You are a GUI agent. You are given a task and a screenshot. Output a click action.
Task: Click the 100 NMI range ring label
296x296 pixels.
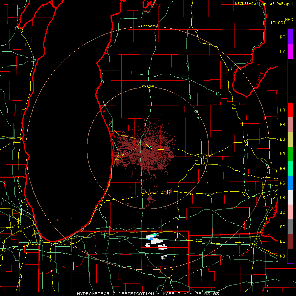pyautogui.click(x=148, y=26)
